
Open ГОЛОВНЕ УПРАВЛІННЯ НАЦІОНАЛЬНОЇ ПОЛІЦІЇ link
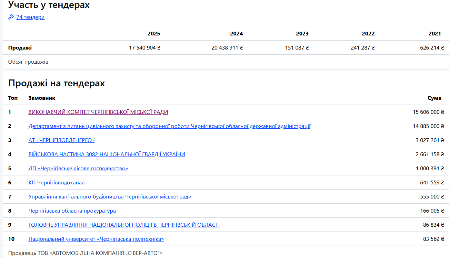click(x=124, y=225)
